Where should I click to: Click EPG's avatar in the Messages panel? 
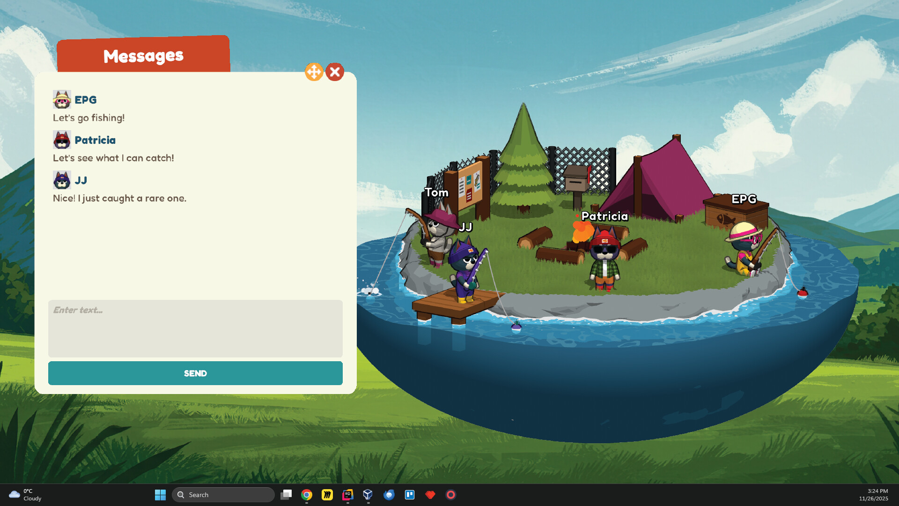(61, 99)
